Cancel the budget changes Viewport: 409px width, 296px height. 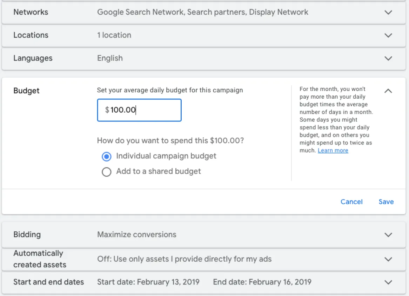(x=351, y=202)
